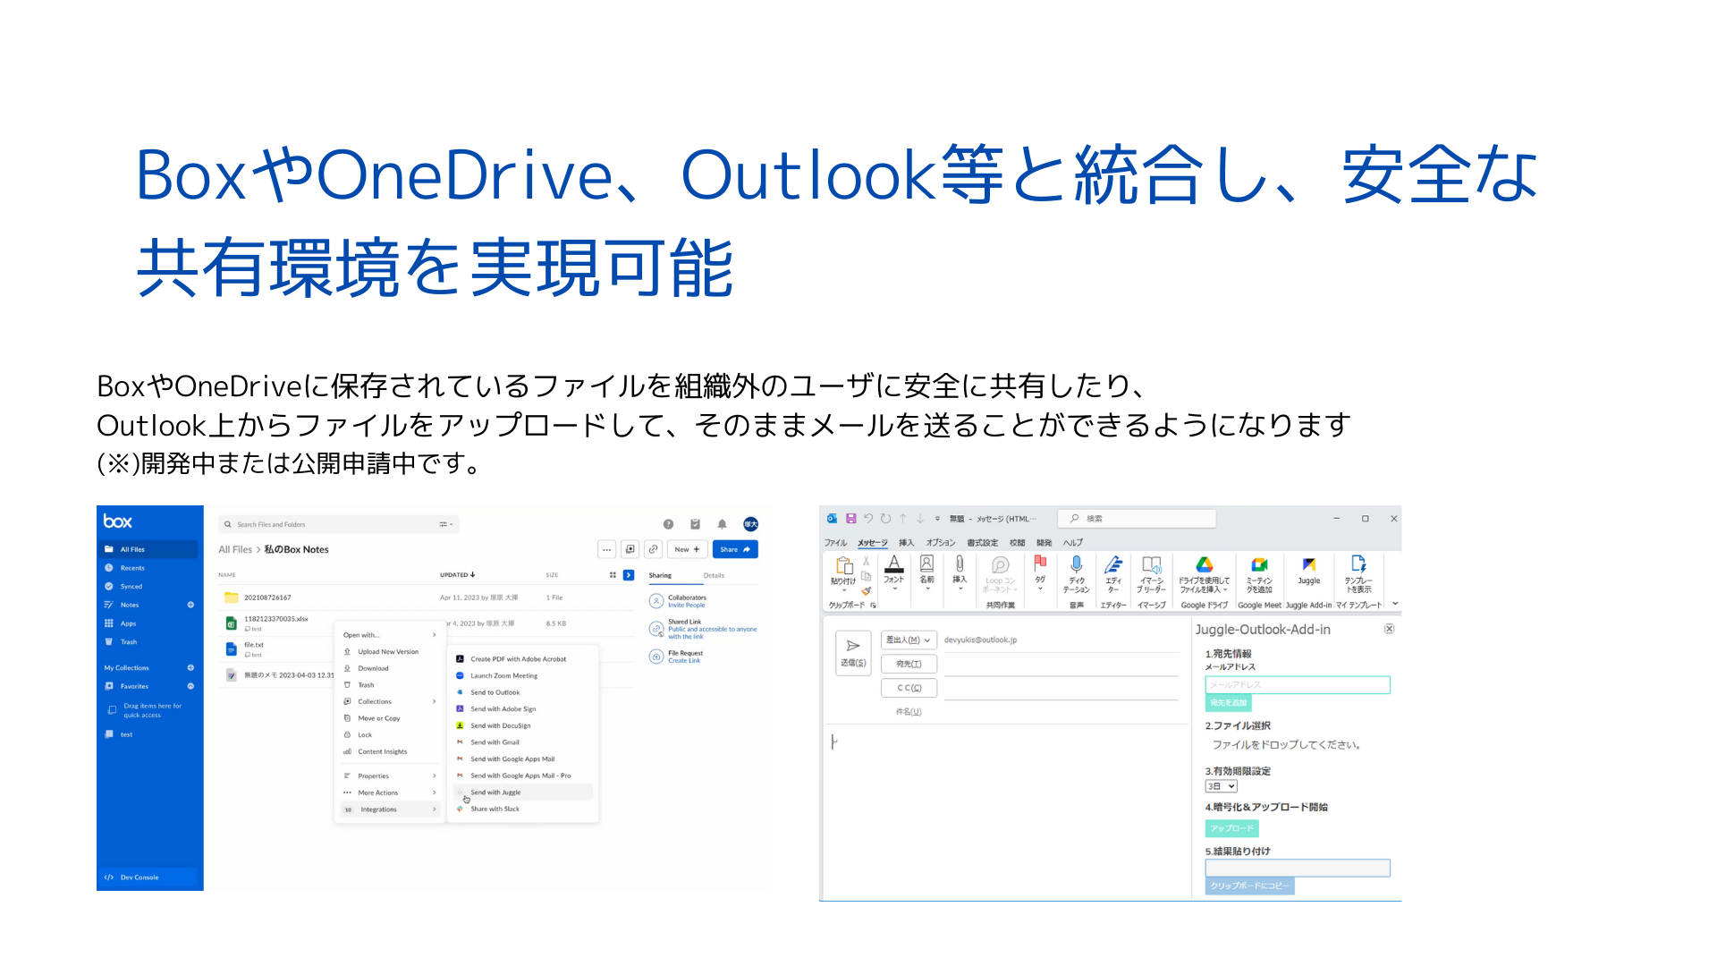
Task: Open the 有効期限設定 3日 dropdown
Action: (x=1220, y=785)
